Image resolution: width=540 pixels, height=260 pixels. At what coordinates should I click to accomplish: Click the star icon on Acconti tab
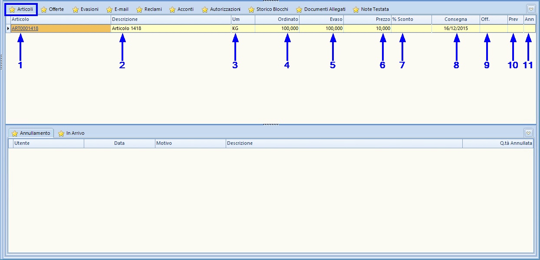click(172, 10)
